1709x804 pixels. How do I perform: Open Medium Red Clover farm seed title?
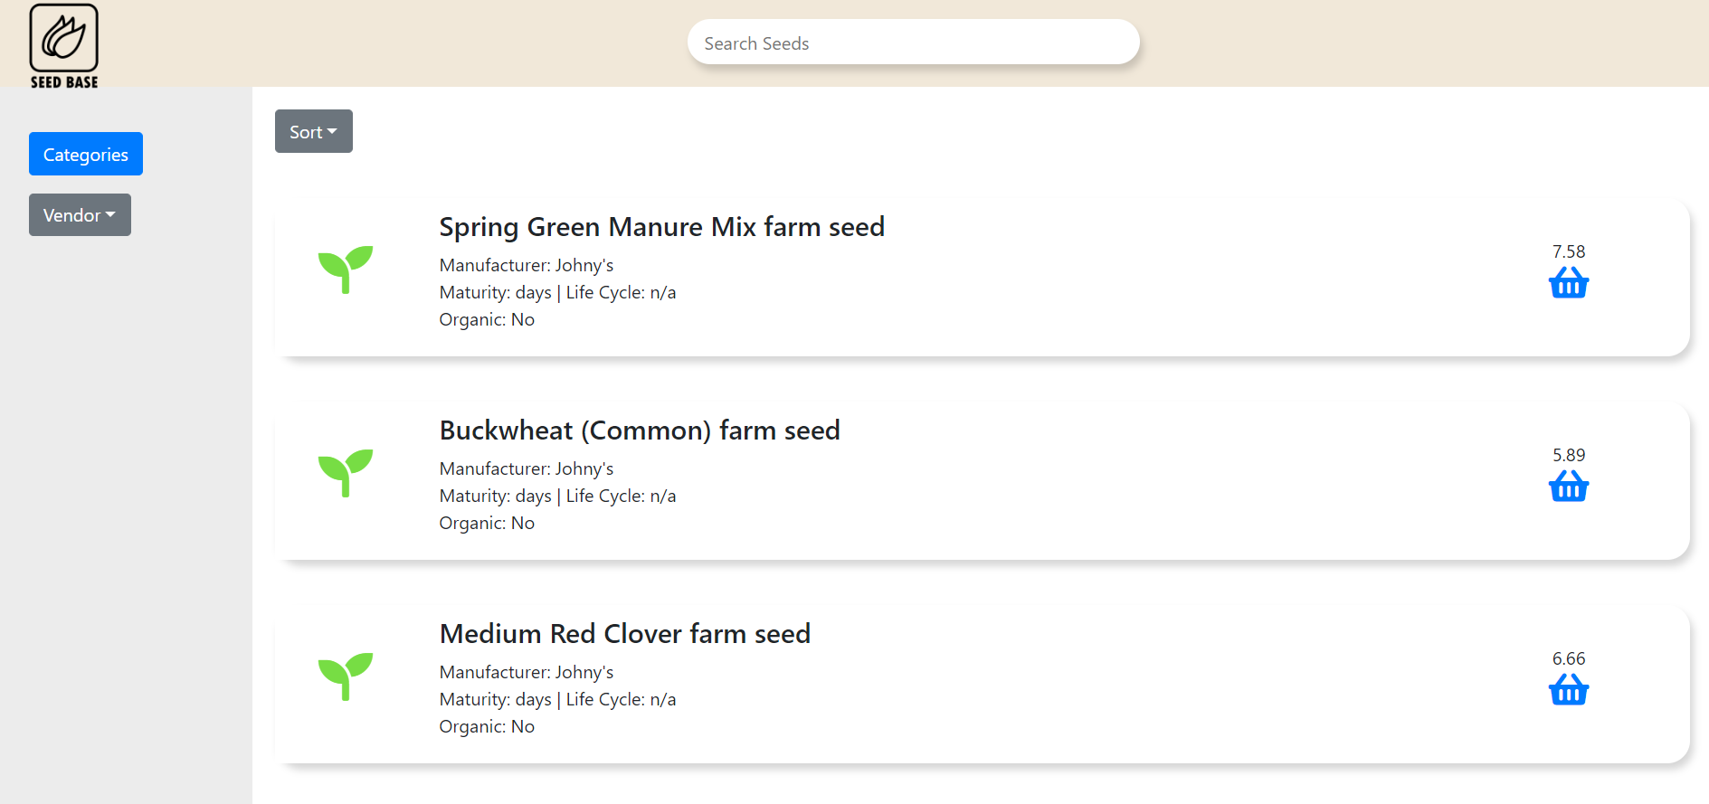coord(624,634)
